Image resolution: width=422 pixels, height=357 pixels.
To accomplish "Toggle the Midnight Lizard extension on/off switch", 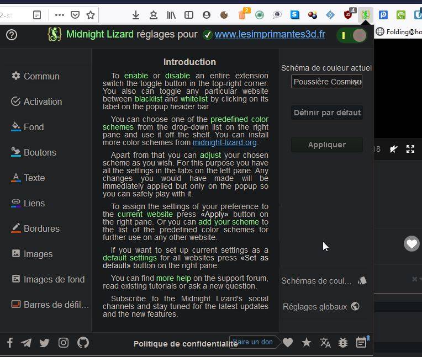I will 352,35.
